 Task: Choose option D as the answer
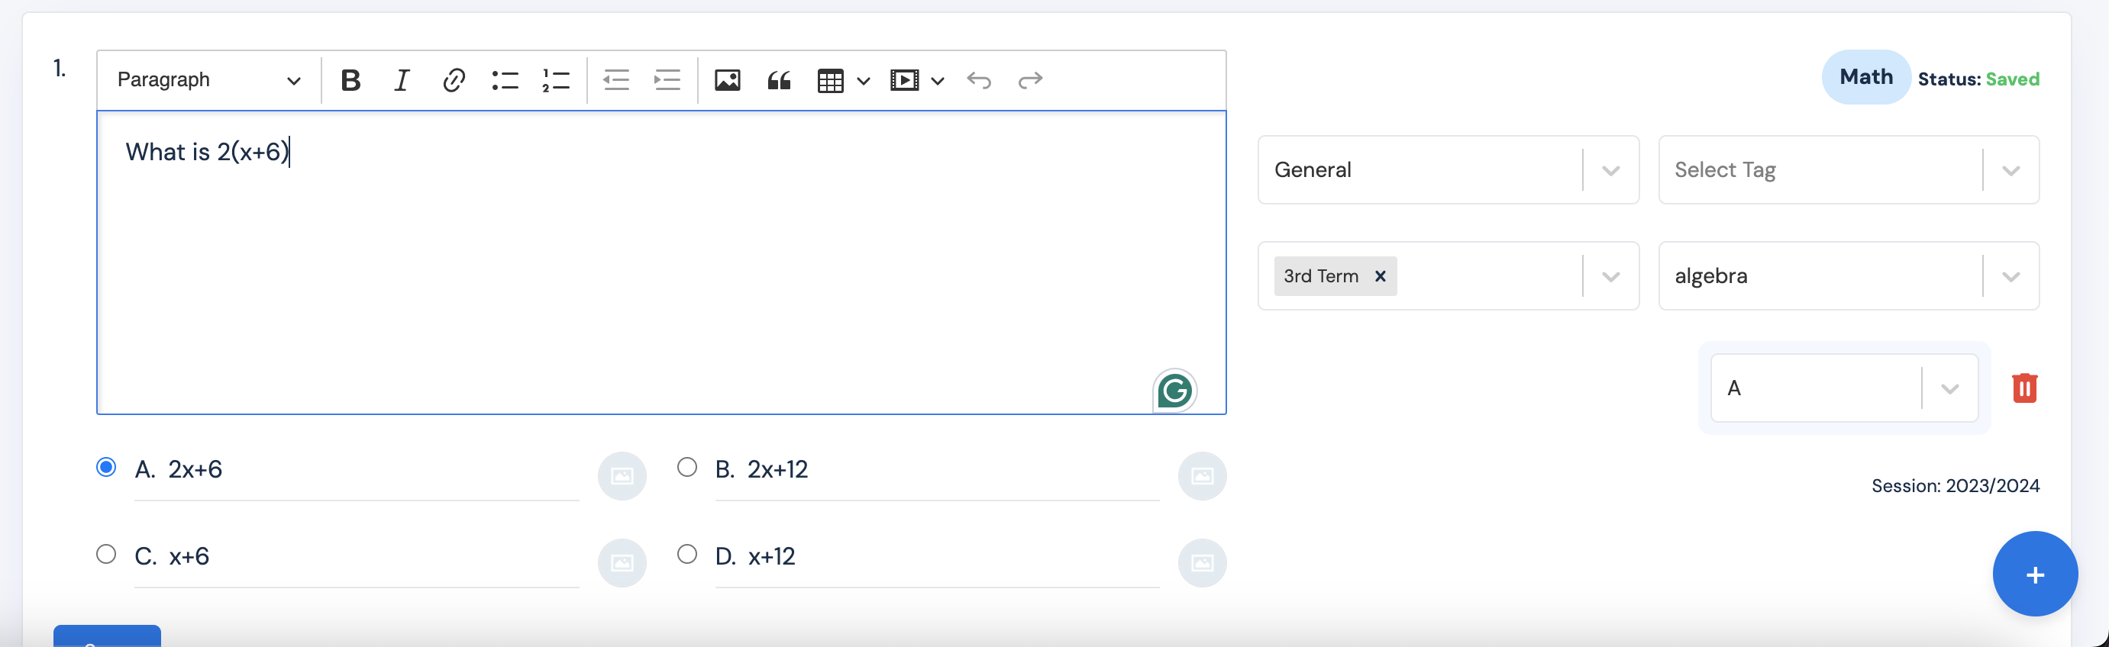pyautogui.click(x=687, y=554)
